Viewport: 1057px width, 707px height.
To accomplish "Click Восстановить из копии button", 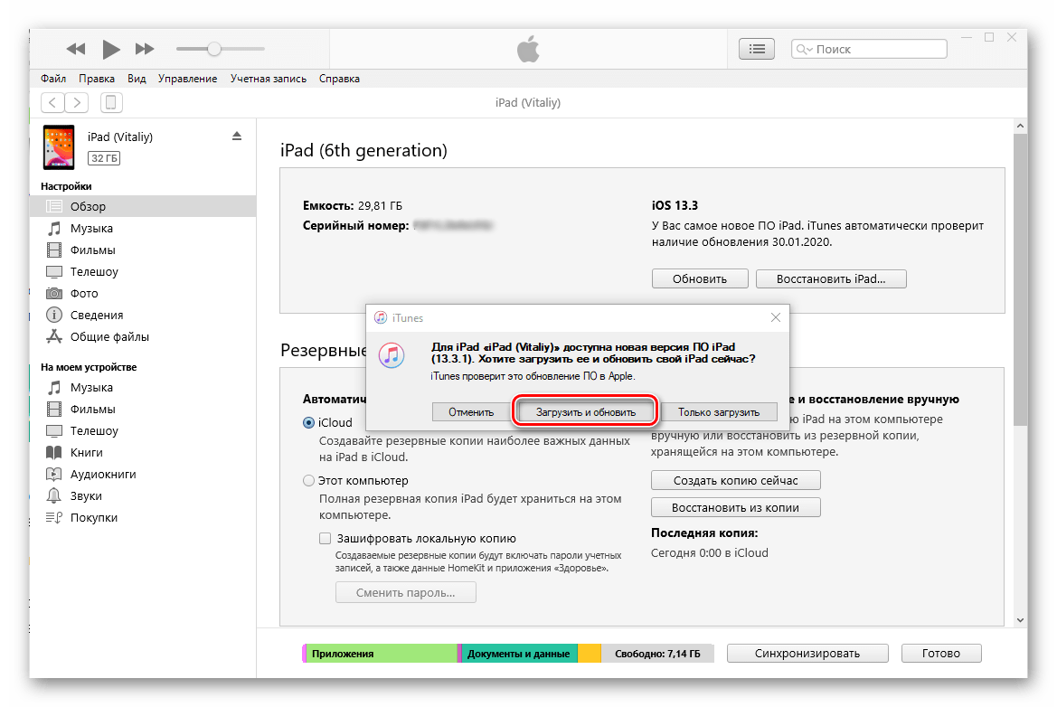I will pos(735,507).
